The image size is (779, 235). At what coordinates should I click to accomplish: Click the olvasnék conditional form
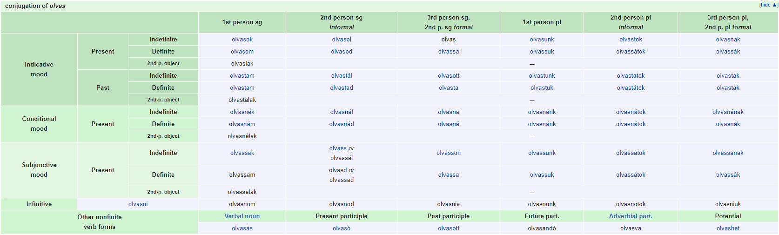point(242,112)
